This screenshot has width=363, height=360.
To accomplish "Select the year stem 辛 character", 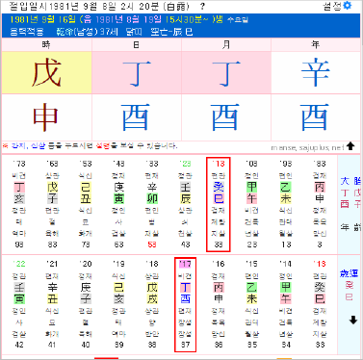I will coord(316,72).
